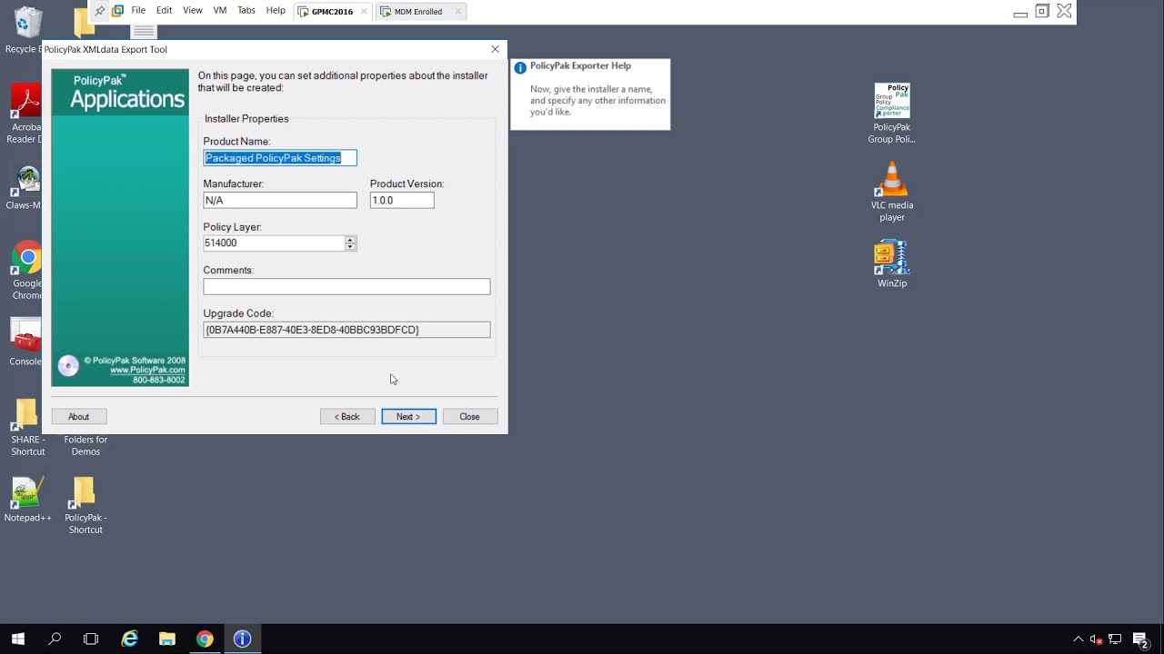Open the VM menu
Screen dimensions: 1164x654
point(220,11)
